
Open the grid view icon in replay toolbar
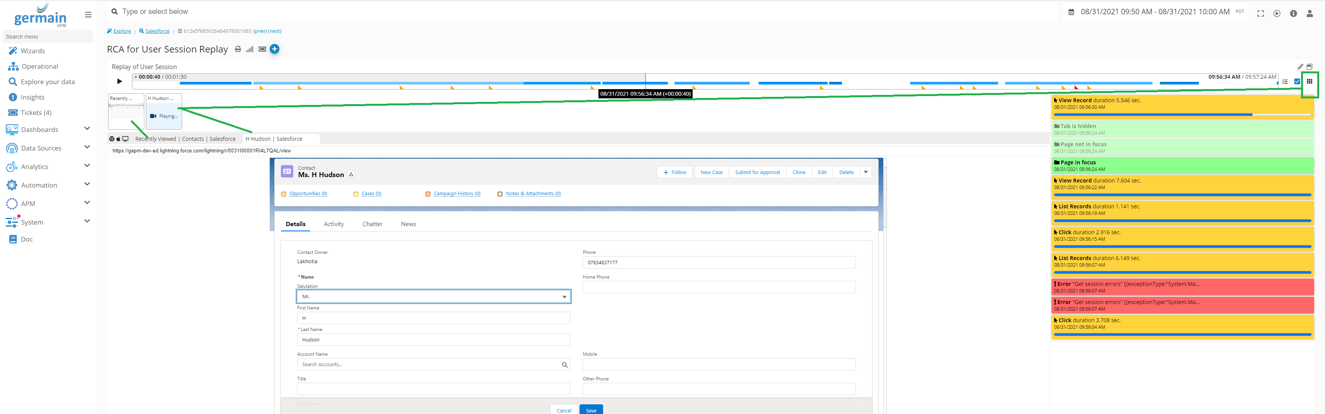click(1310, 81)
